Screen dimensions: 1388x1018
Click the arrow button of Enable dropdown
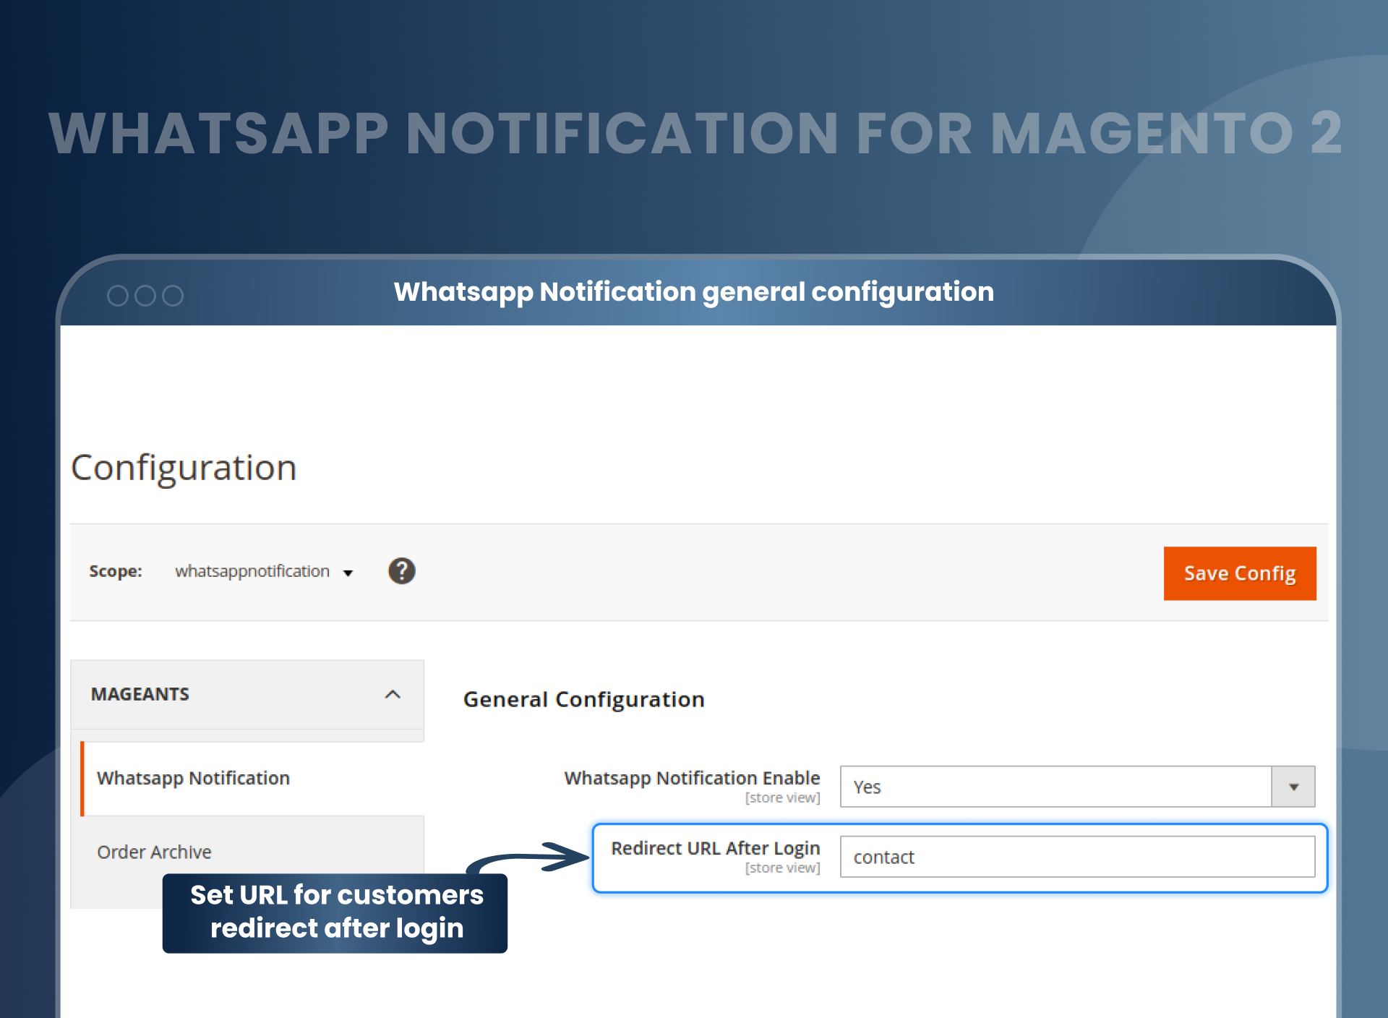point(1293,787)
